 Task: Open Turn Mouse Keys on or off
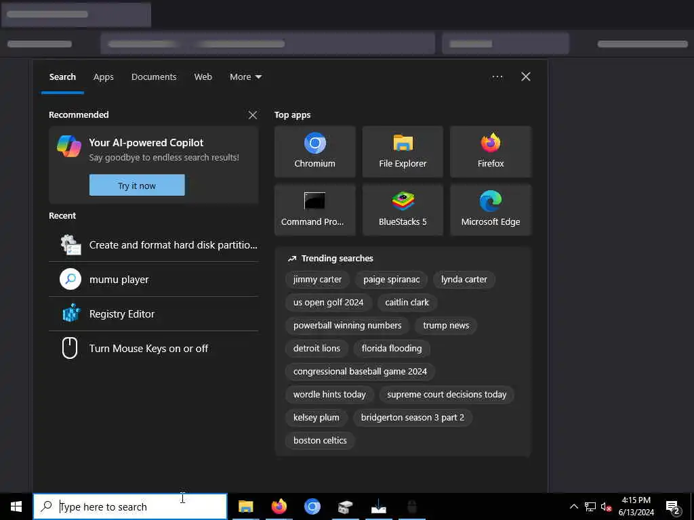click(154, 349)
